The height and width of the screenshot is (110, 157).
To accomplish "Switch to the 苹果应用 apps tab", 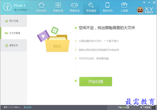I will point(58,7).
